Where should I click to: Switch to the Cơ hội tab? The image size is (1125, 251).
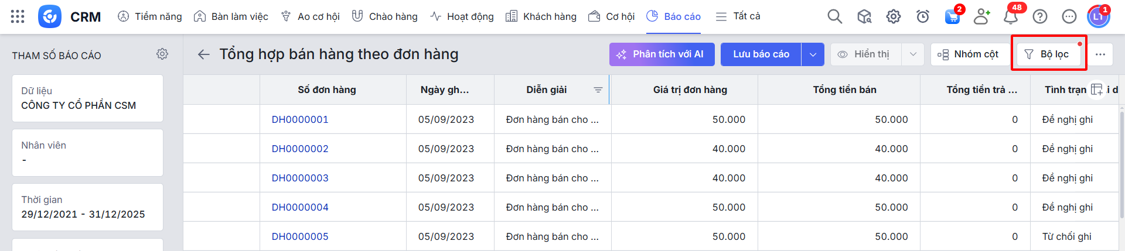coord(612,16)
